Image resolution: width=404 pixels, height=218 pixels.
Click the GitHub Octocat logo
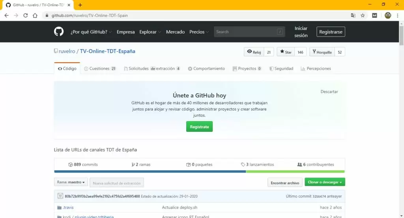click(59, 32)
